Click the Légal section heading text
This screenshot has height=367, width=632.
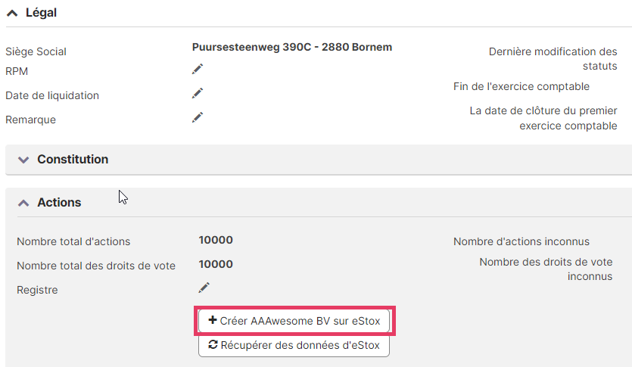[x=41, y=13]
